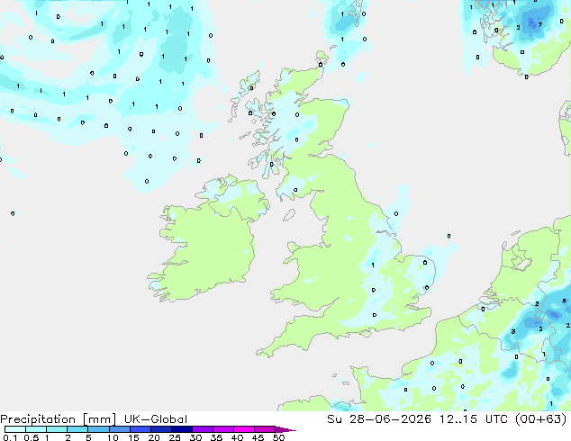Click the 'Su 28-06-2026' date text
This screenshot has width=571, height=441.
[x=379, y=419]
